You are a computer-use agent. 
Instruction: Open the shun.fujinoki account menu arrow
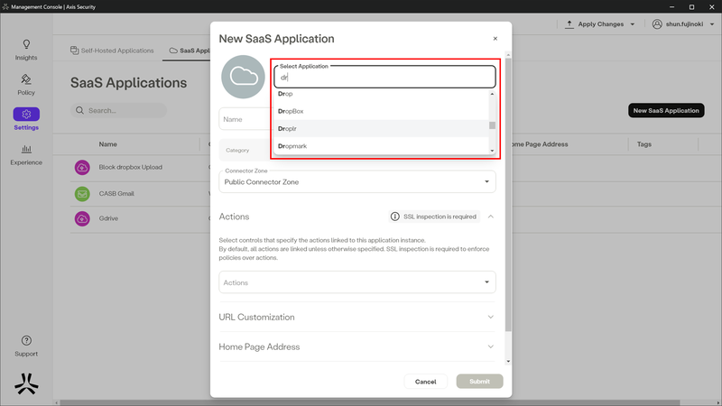click(712, 24)
